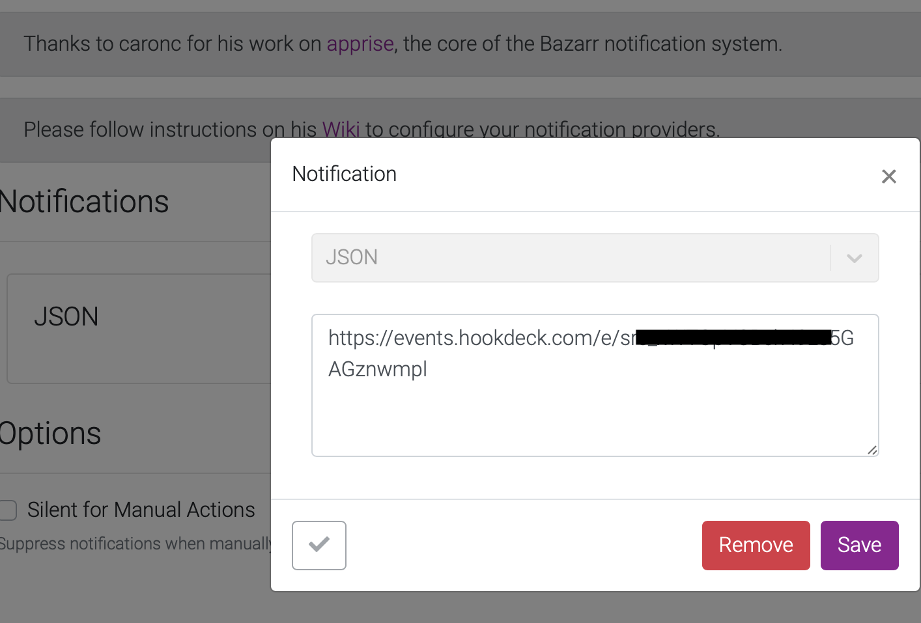
Task: Click the Options section heading
Action: (51, 433)
